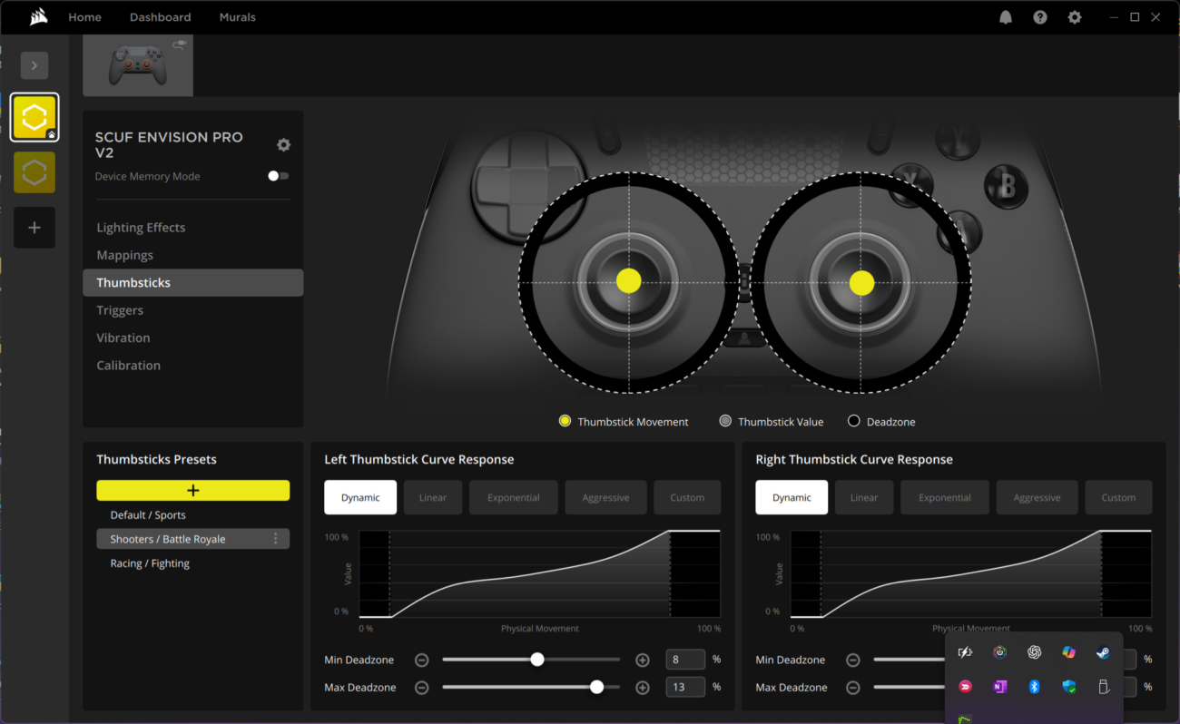The width and height of the screenshot is (1180, 724).
Task: Click the left Max Deadzone value field
Action: click(685, 688)
